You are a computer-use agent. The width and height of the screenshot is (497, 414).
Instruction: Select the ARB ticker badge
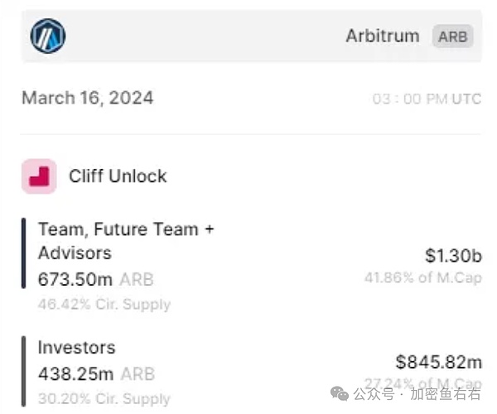pyautogui.click(x=452, y=36)
